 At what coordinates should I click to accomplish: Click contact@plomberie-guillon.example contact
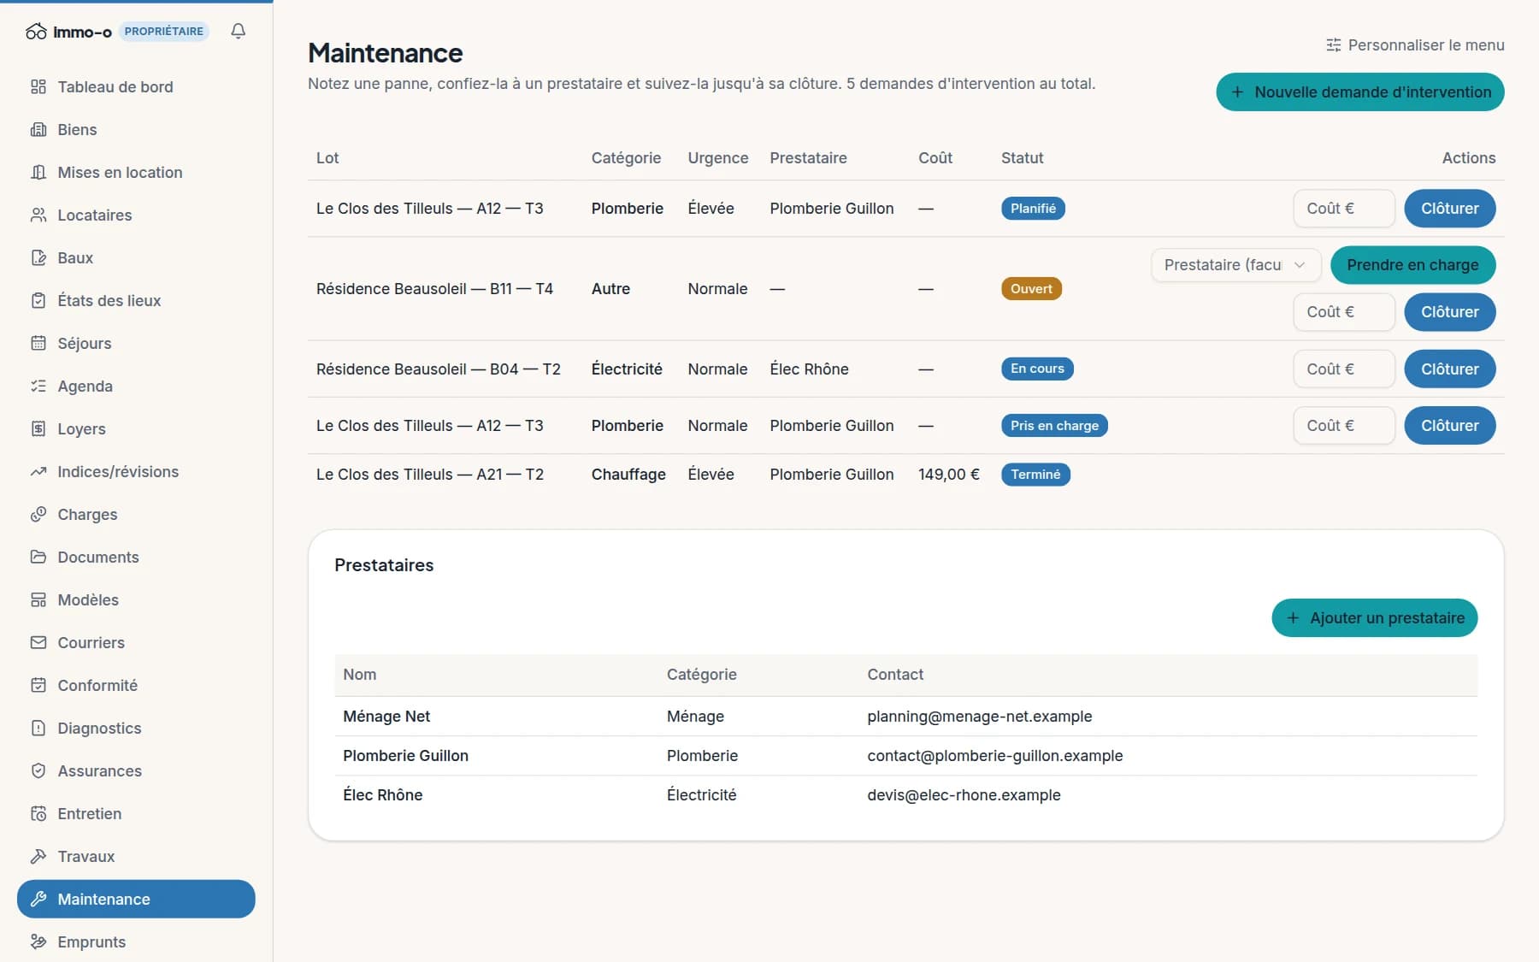tap(994, 756)
